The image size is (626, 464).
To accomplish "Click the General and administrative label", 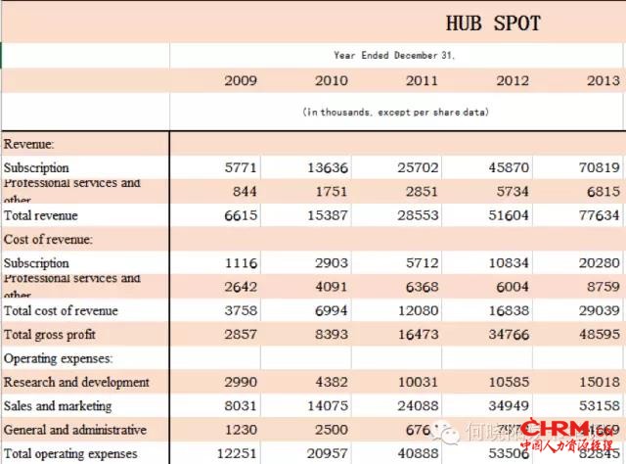I will [75, 430].
